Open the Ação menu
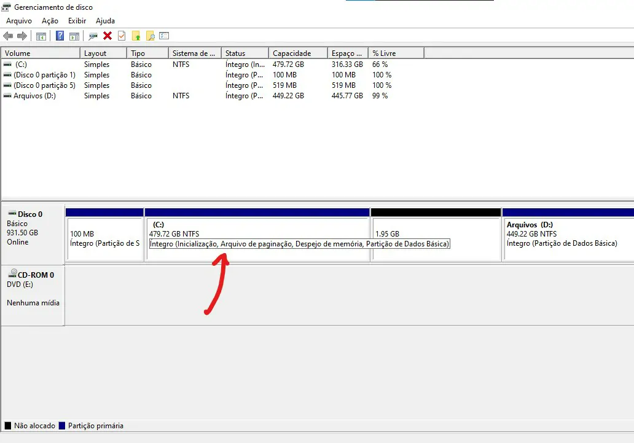Image resolution: width=634 pixels, height=443 pixels. tap(50, 21)
